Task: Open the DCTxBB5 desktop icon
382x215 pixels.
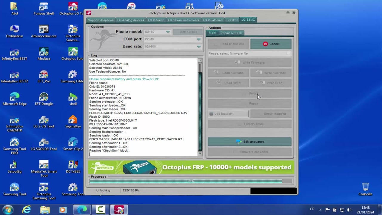Action: (x=73, y=167)
